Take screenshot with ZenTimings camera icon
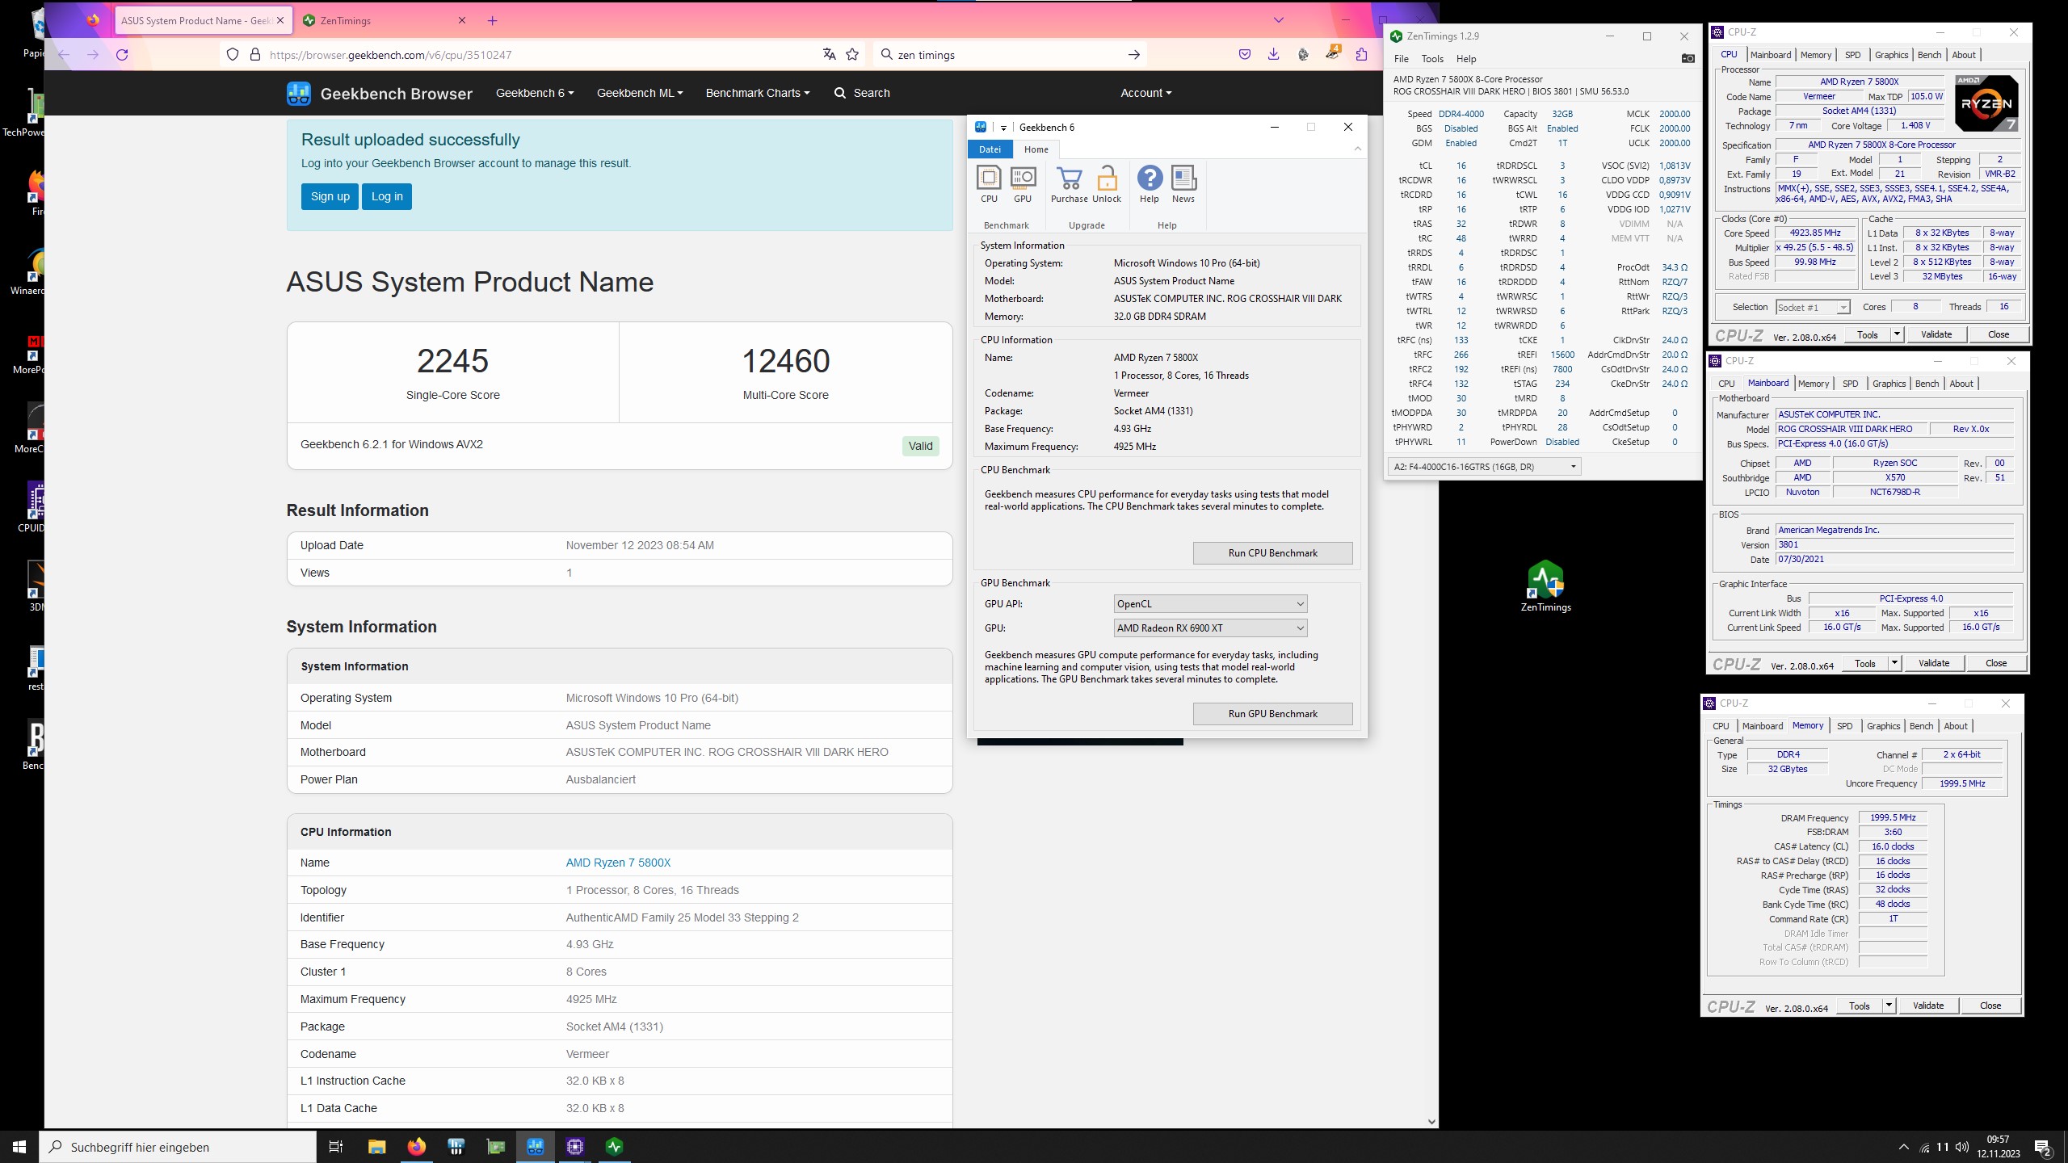 click(1688, 58)
